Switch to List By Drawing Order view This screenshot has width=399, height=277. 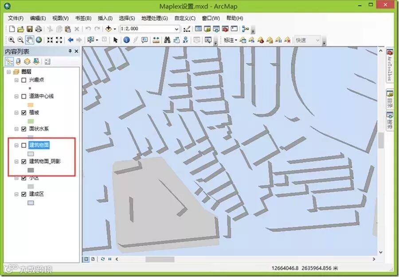coord(9,61)
